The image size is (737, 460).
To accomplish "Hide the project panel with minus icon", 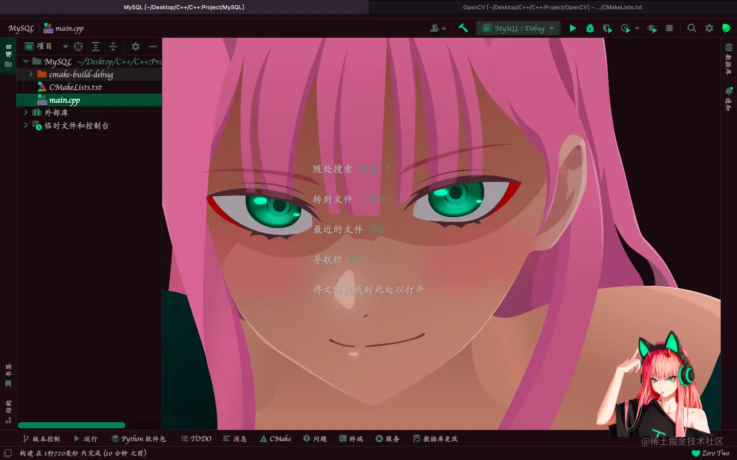I will 153,47.
